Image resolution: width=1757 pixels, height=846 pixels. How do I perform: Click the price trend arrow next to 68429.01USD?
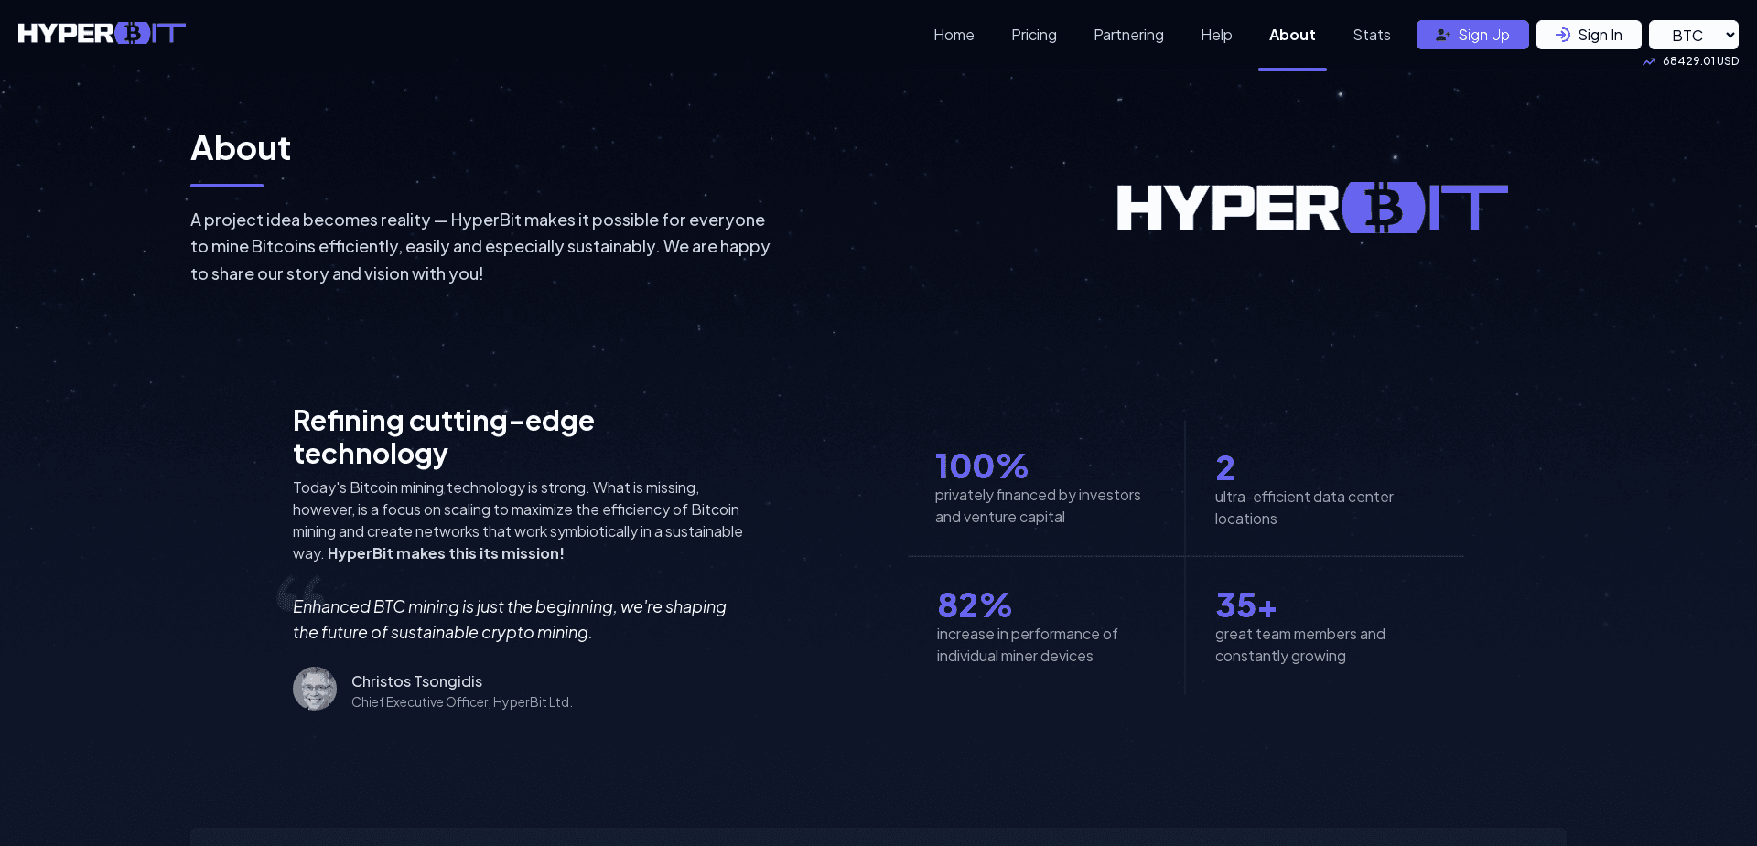point(1650,61)
